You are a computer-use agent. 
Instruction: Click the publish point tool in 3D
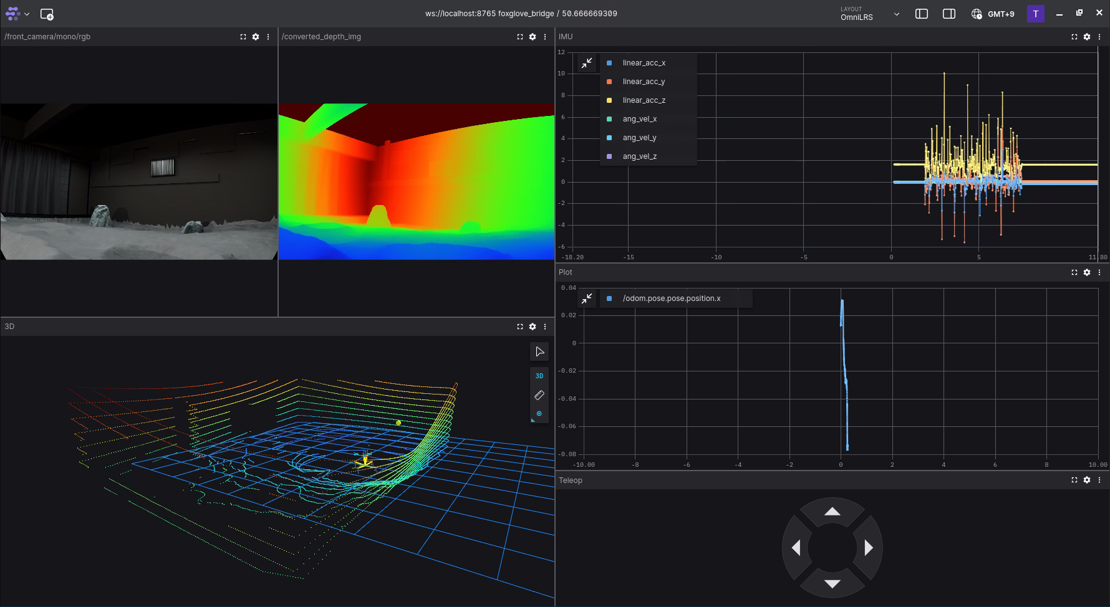tap(539, 414)
